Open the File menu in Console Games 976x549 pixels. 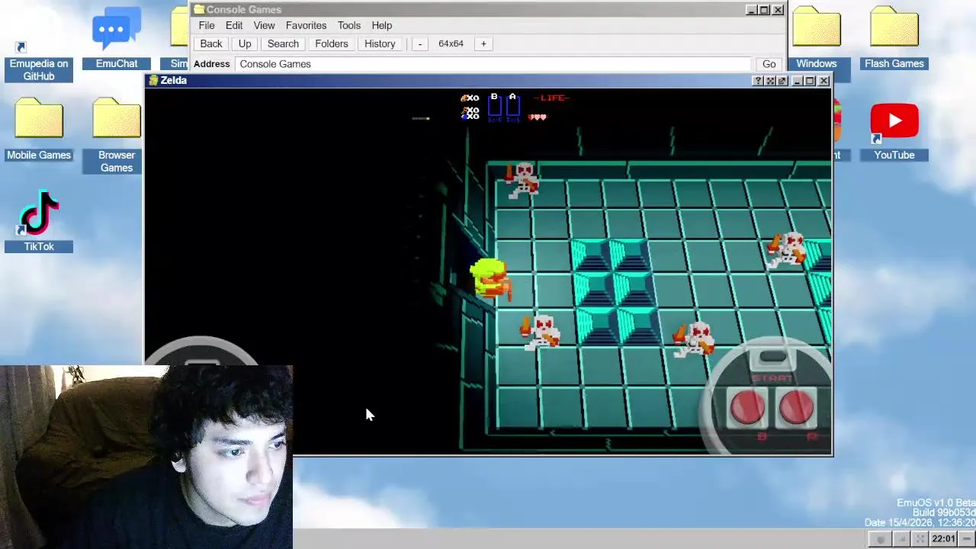pyautogui.click(x=207, y=26)
